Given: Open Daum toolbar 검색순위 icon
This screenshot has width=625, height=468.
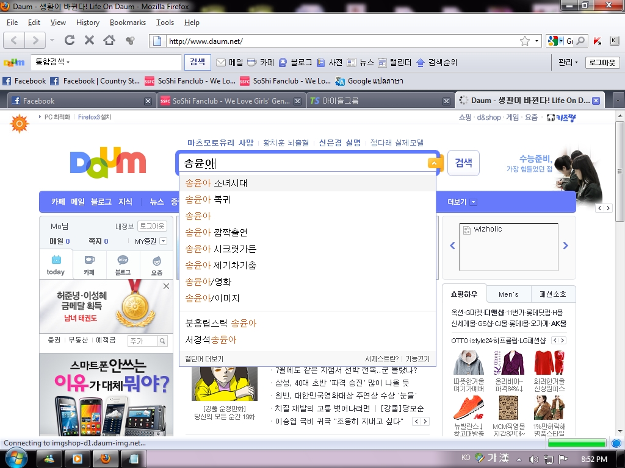Looking at the screenshot, I should tap(420, 63).
